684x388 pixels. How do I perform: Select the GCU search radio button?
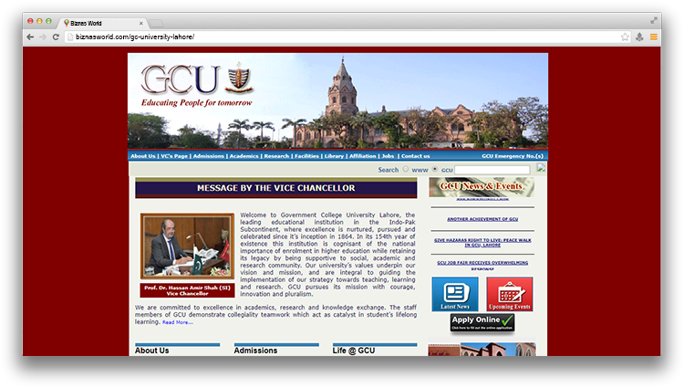[435, 170]
